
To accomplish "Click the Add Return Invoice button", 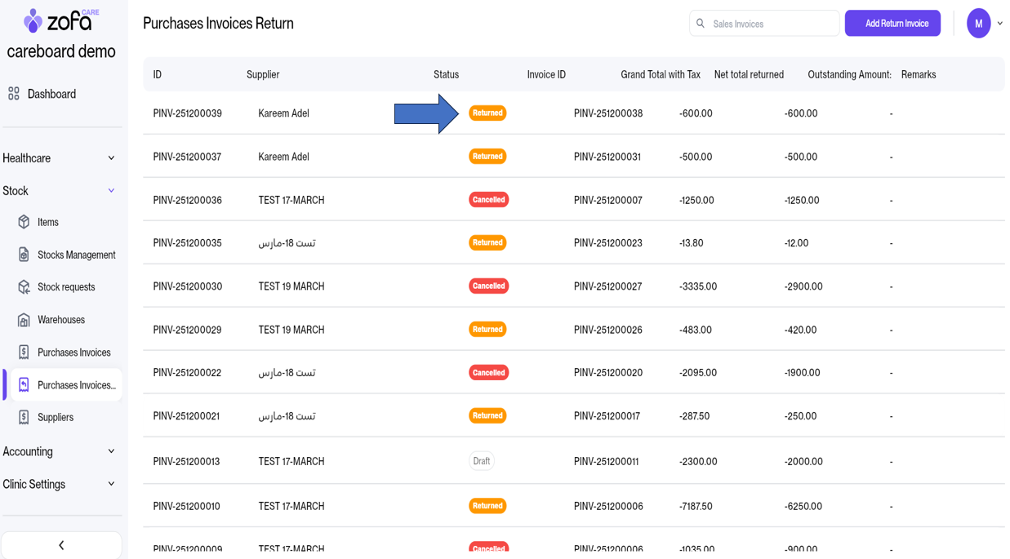I will (x=892, y=24).
